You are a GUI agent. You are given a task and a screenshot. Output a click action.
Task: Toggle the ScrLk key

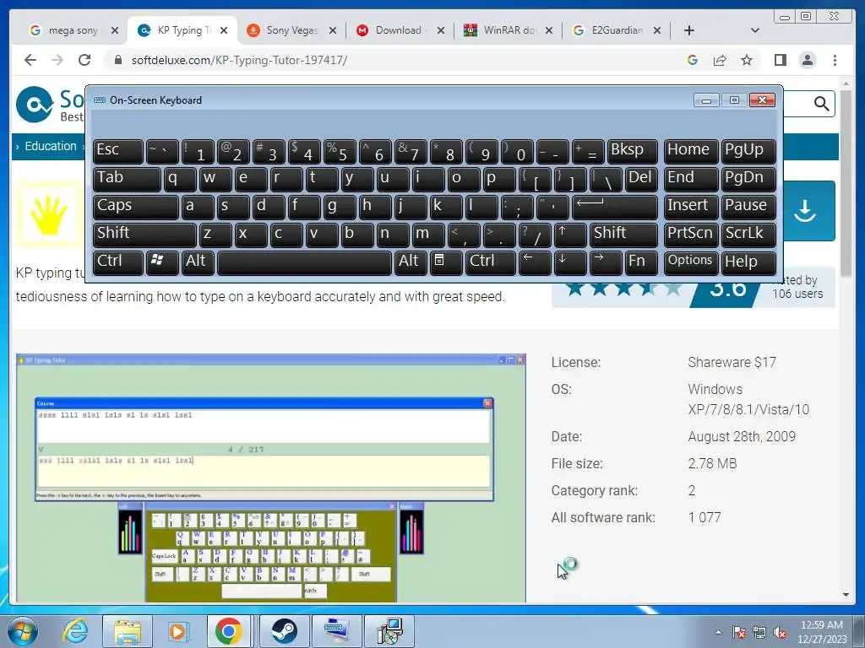[748, 235]
